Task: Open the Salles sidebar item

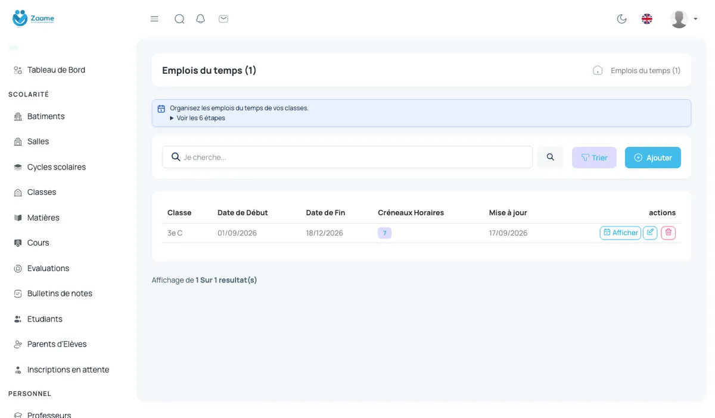Action: pyautogui.click(x=38, y=142)
